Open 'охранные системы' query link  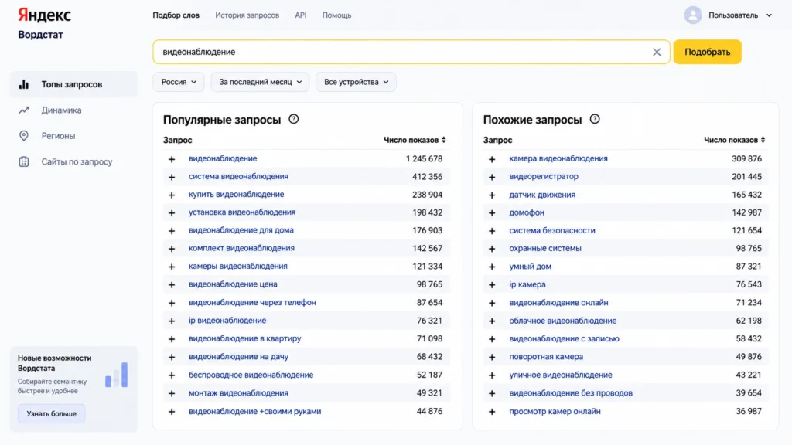pos(545,248)
